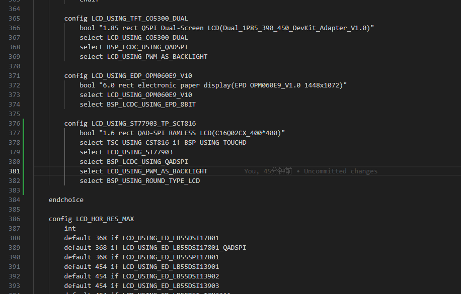Click "LCD_USING_ST77903_TP_SCT816" config name
The width and height of the screenshot is (461, 294).
(x=143, y=124)
